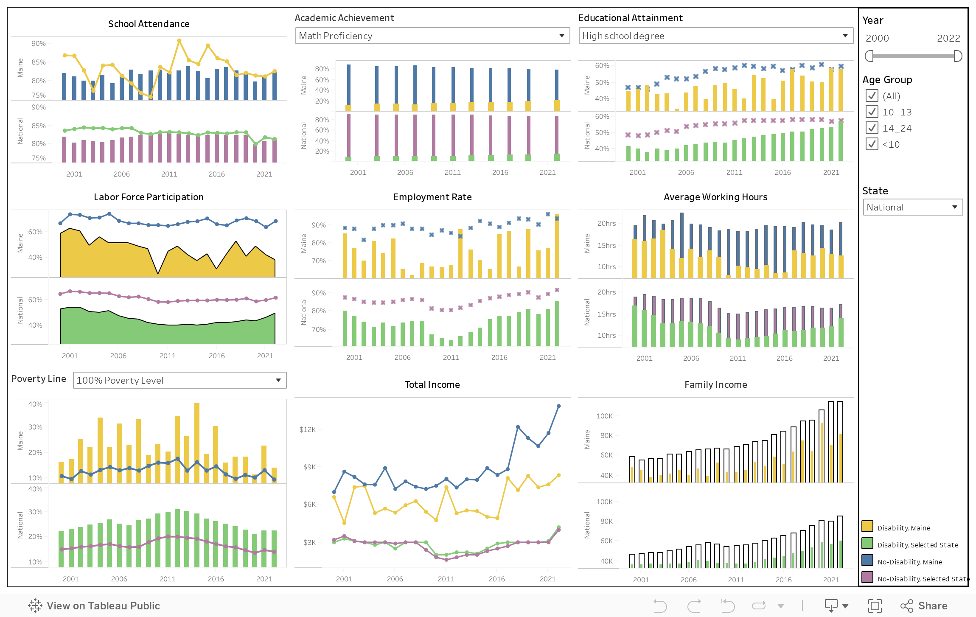
Task: Click the Family Income chart title
Action: [x=716, y=385]
